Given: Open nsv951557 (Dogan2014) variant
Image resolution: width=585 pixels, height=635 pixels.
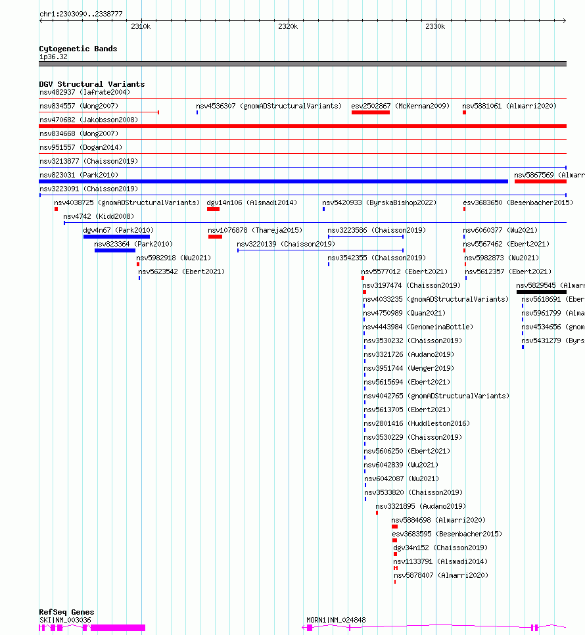Looking at the screenshot, I should [81, 147].
